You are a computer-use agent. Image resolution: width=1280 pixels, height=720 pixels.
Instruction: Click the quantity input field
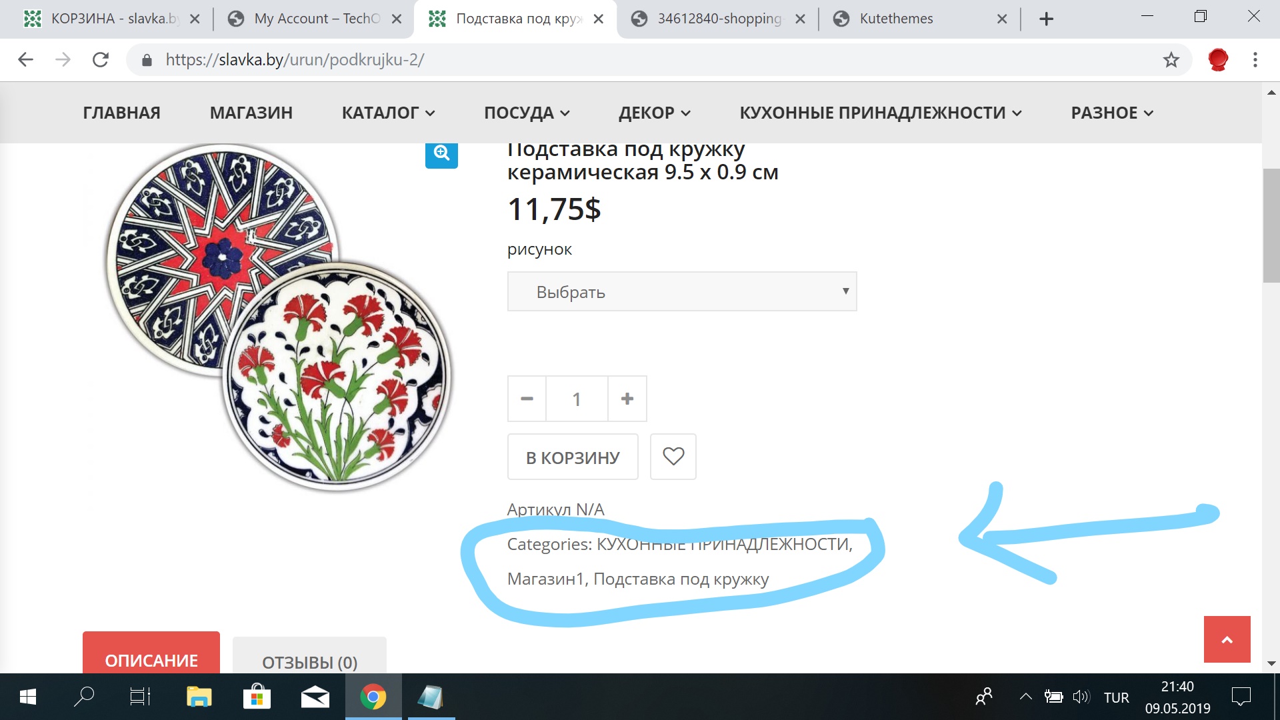click(x=577, y=399)
